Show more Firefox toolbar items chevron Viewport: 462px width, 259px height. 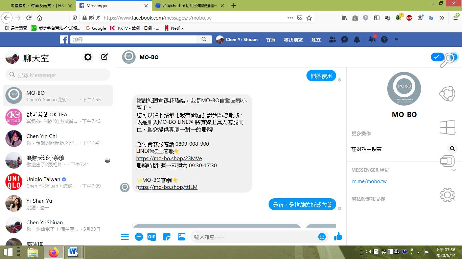pos(442,18)
